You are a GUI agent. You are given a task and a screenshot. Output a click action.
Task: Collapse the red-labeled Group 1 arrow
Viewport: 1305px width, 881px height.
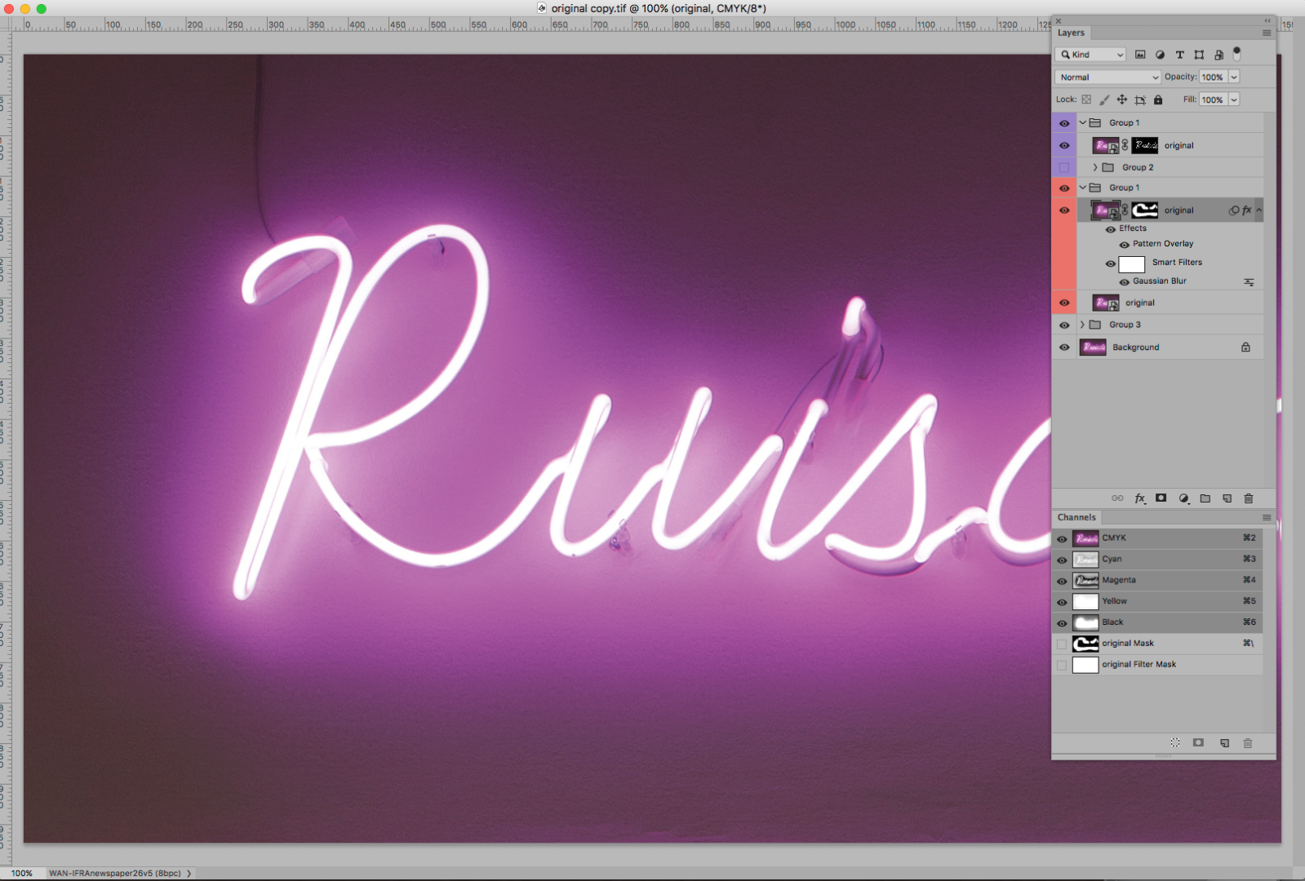point(1083,188)
